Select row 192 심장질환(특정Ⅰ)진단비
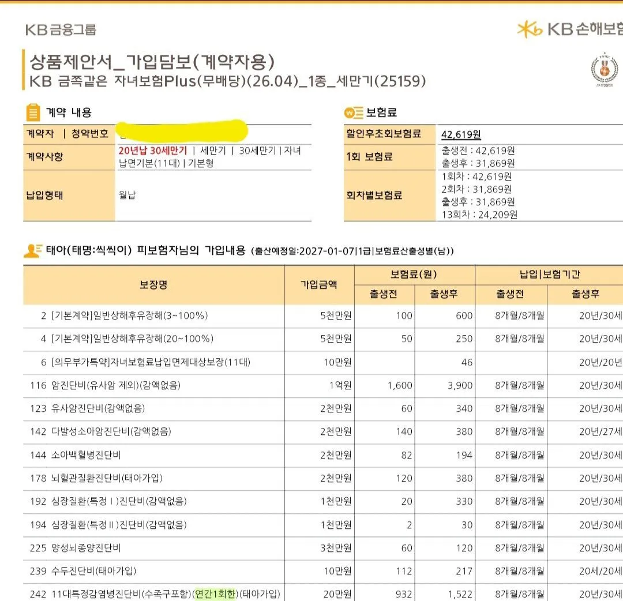The image size is (623, 601). [323, 502]
